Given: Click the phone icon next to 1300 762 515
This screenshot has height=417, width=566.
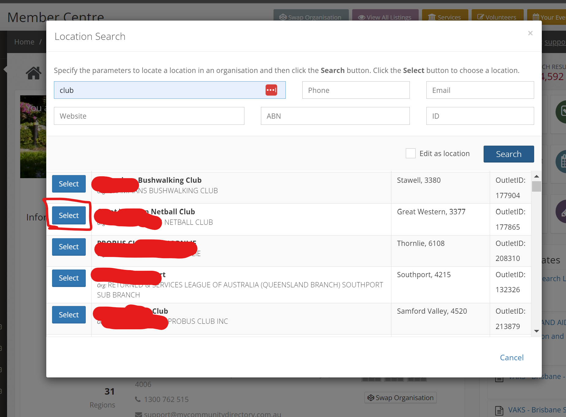Looking at the screenshot, I should (x=138, y=399).
